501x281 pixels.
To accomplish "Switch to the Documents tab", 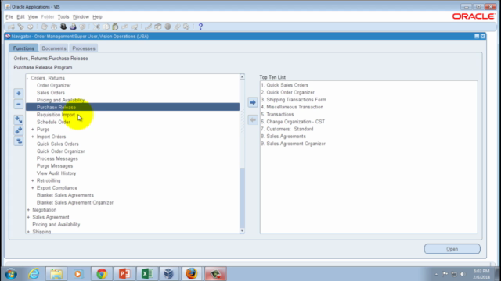I will tap(54, 48).
